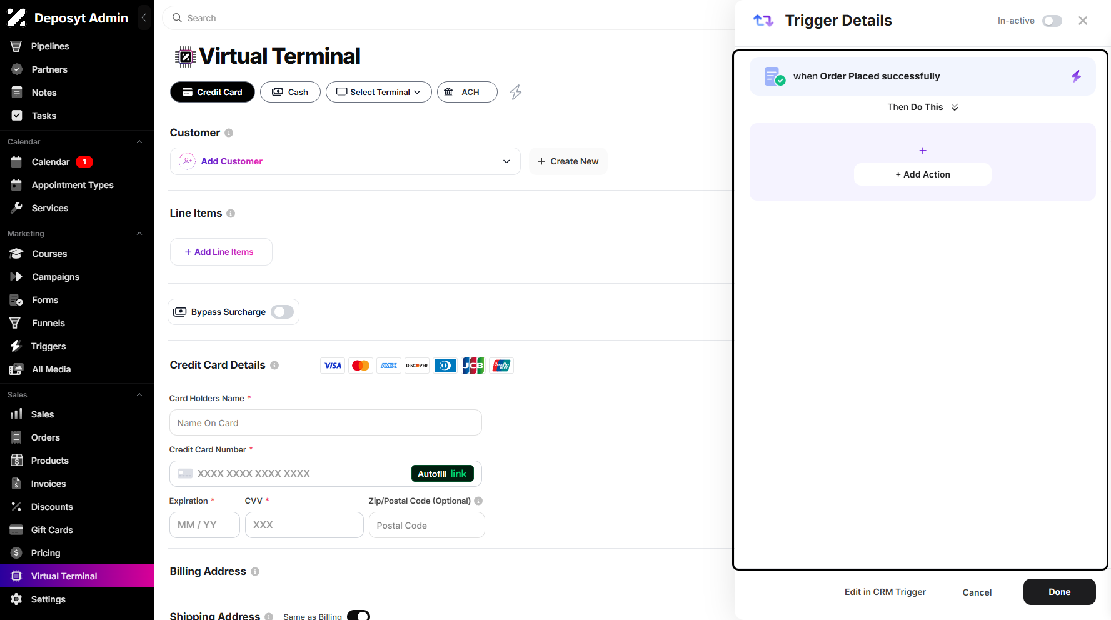The image size is (1111, 620).
Task: Click the Credit Card Details info icon
Action: [274, 365]
